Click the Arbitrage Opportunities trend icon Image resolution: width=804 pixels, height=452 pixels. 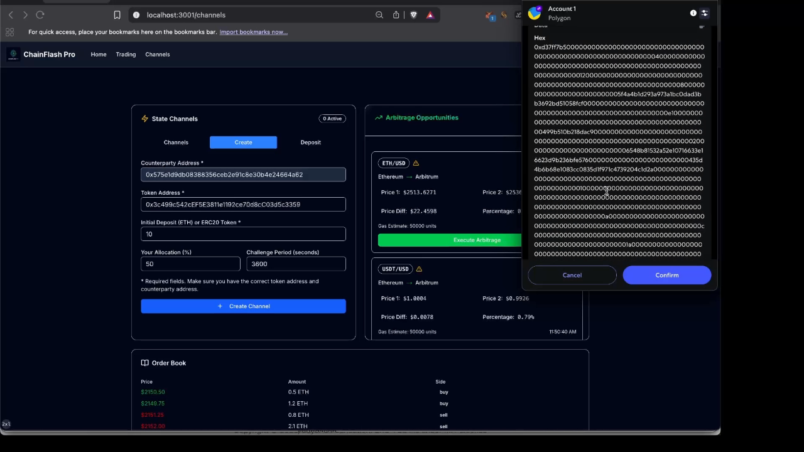pos(379,117)
